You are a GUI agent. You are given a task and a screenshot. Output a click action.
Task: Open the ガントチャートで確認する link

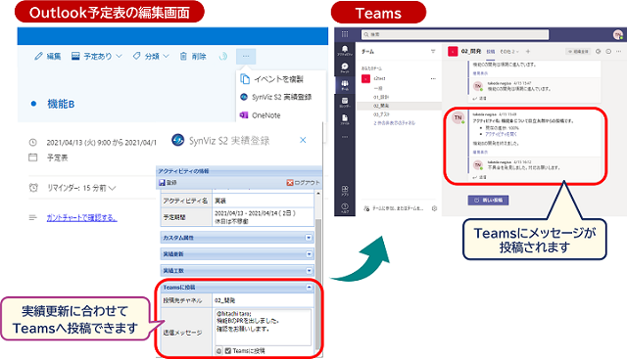pyautogui.click(x=82, y=217)
